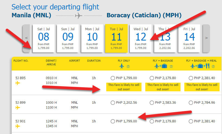Click the Fly + Baggage help icon
222x134 pixels.
click(171, 66)
